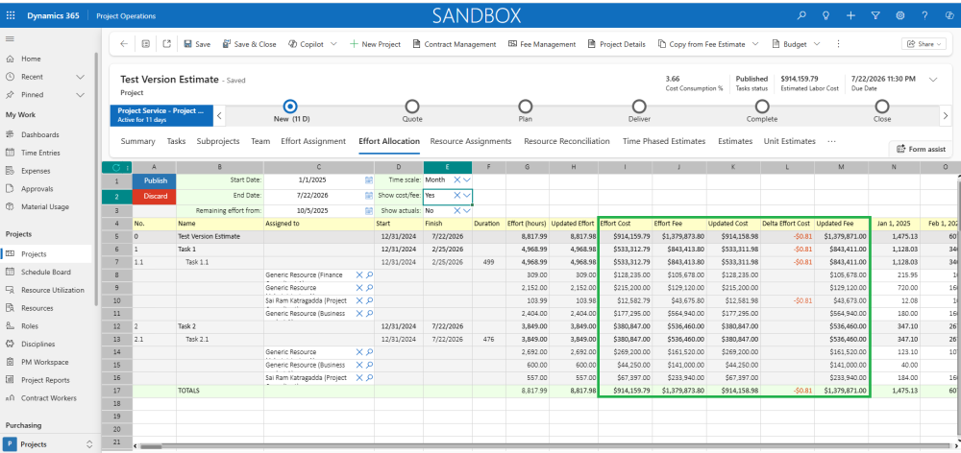Expand the Pinned navigation group

click(80, 95)
